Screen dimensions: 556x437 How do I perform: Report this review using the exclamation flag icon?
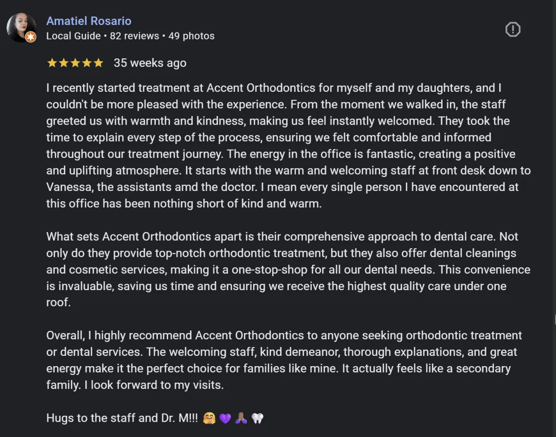click(x=512, y=30)
